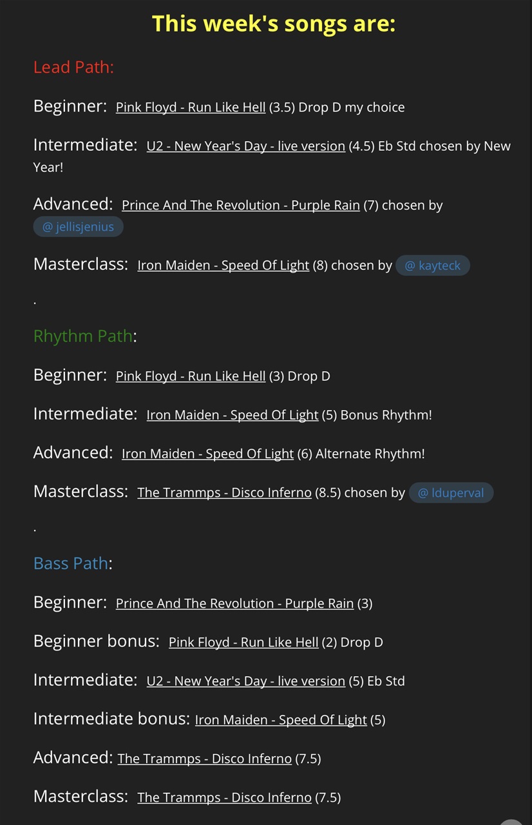Click the @jellisjenius user mention
532x825 pixels.
click(x=78, y=227)
